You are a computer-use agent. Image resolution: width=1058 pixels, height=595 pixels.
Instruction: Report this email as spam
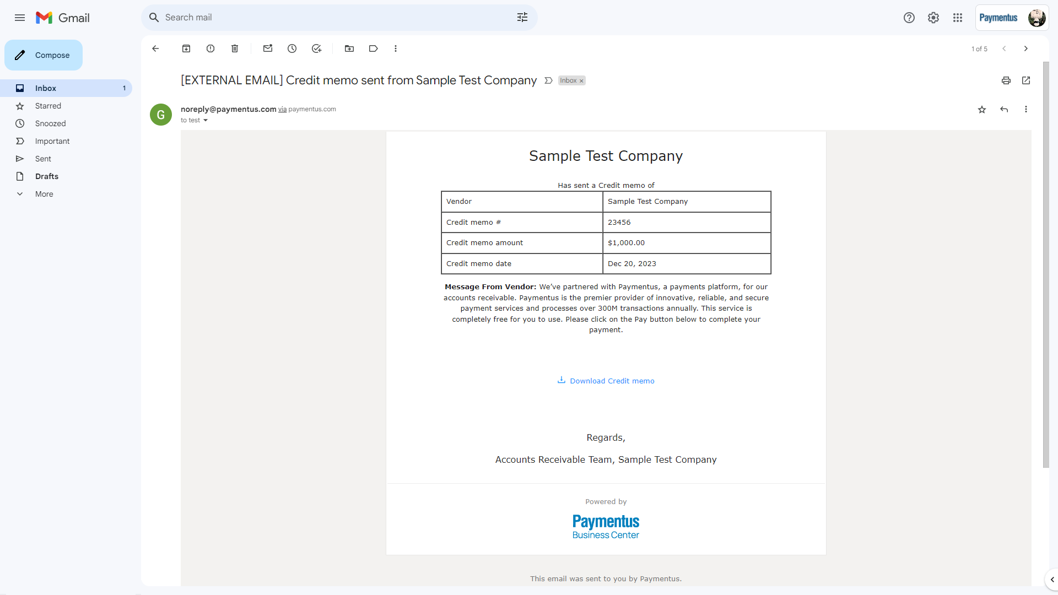[210, 48]
